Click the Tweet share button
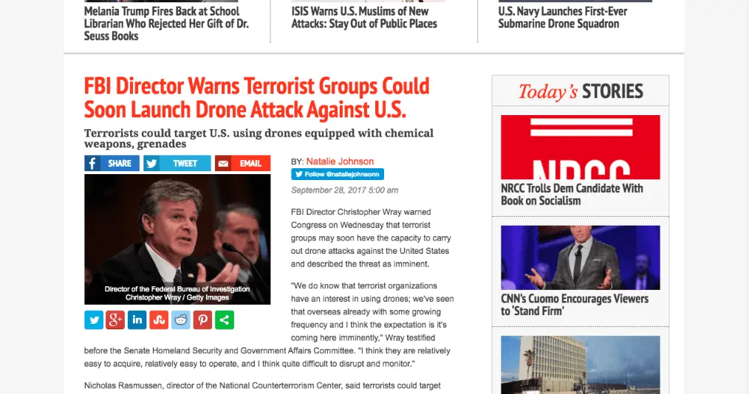The image size is (749, 394). (177, 163)
